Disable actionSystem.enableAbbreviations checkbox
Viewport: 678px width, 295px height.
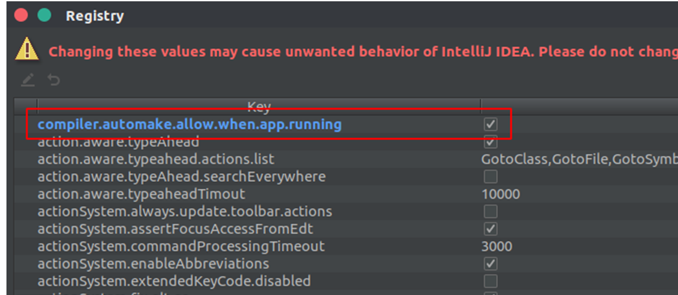point(491,263)
